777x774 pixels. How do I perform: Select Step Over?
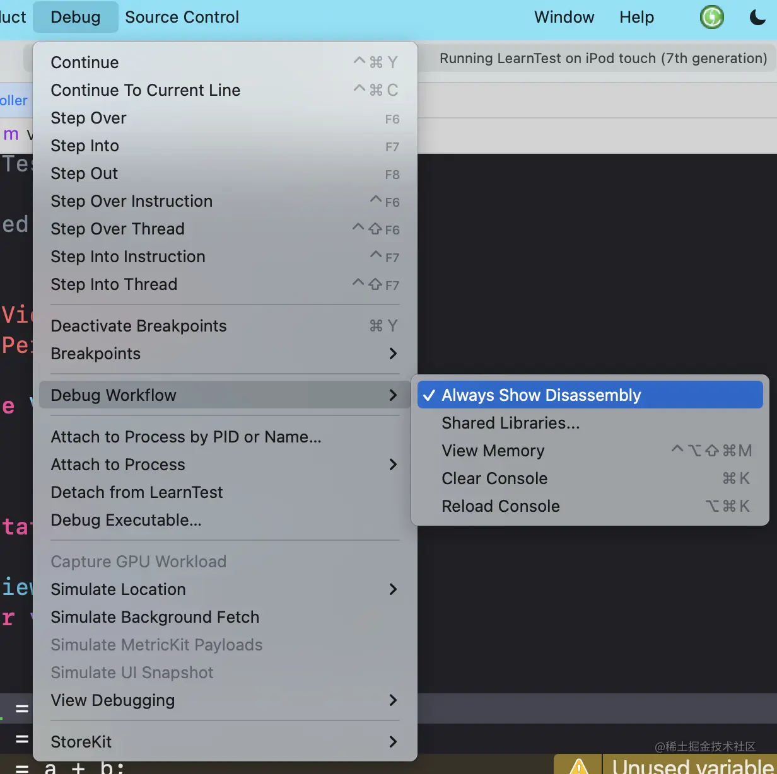(225, 118)
